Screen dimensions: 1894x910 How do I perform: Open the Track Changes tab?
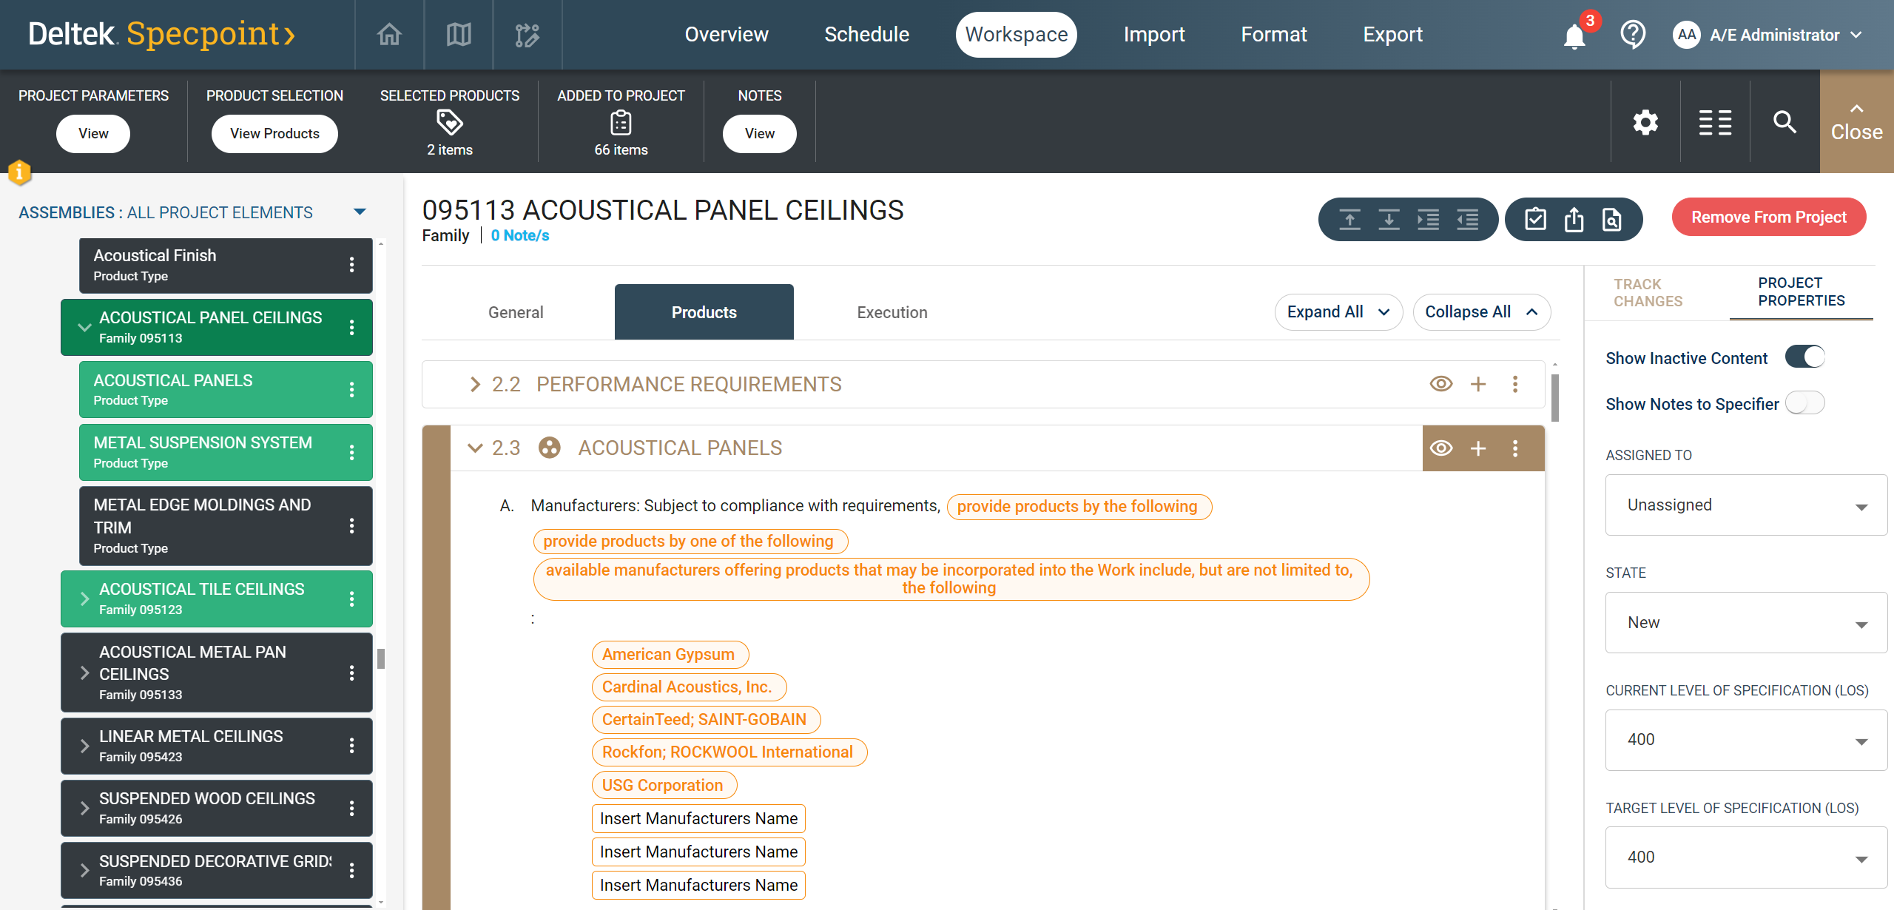coord(1648,293)
